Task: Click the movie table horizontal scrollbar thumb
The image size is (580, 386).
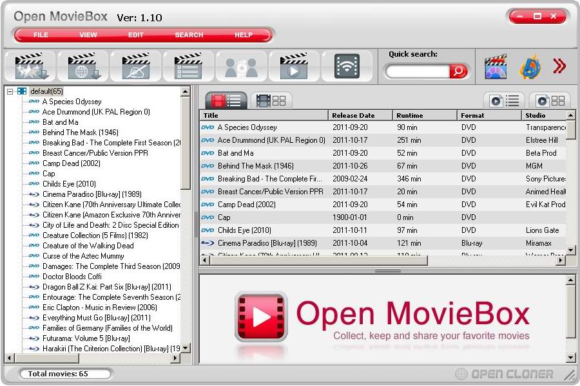Action: coord(318,261)
